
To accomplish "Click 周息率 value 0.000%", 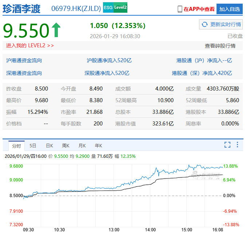I will pyautogui.click(x=230, y=124).
